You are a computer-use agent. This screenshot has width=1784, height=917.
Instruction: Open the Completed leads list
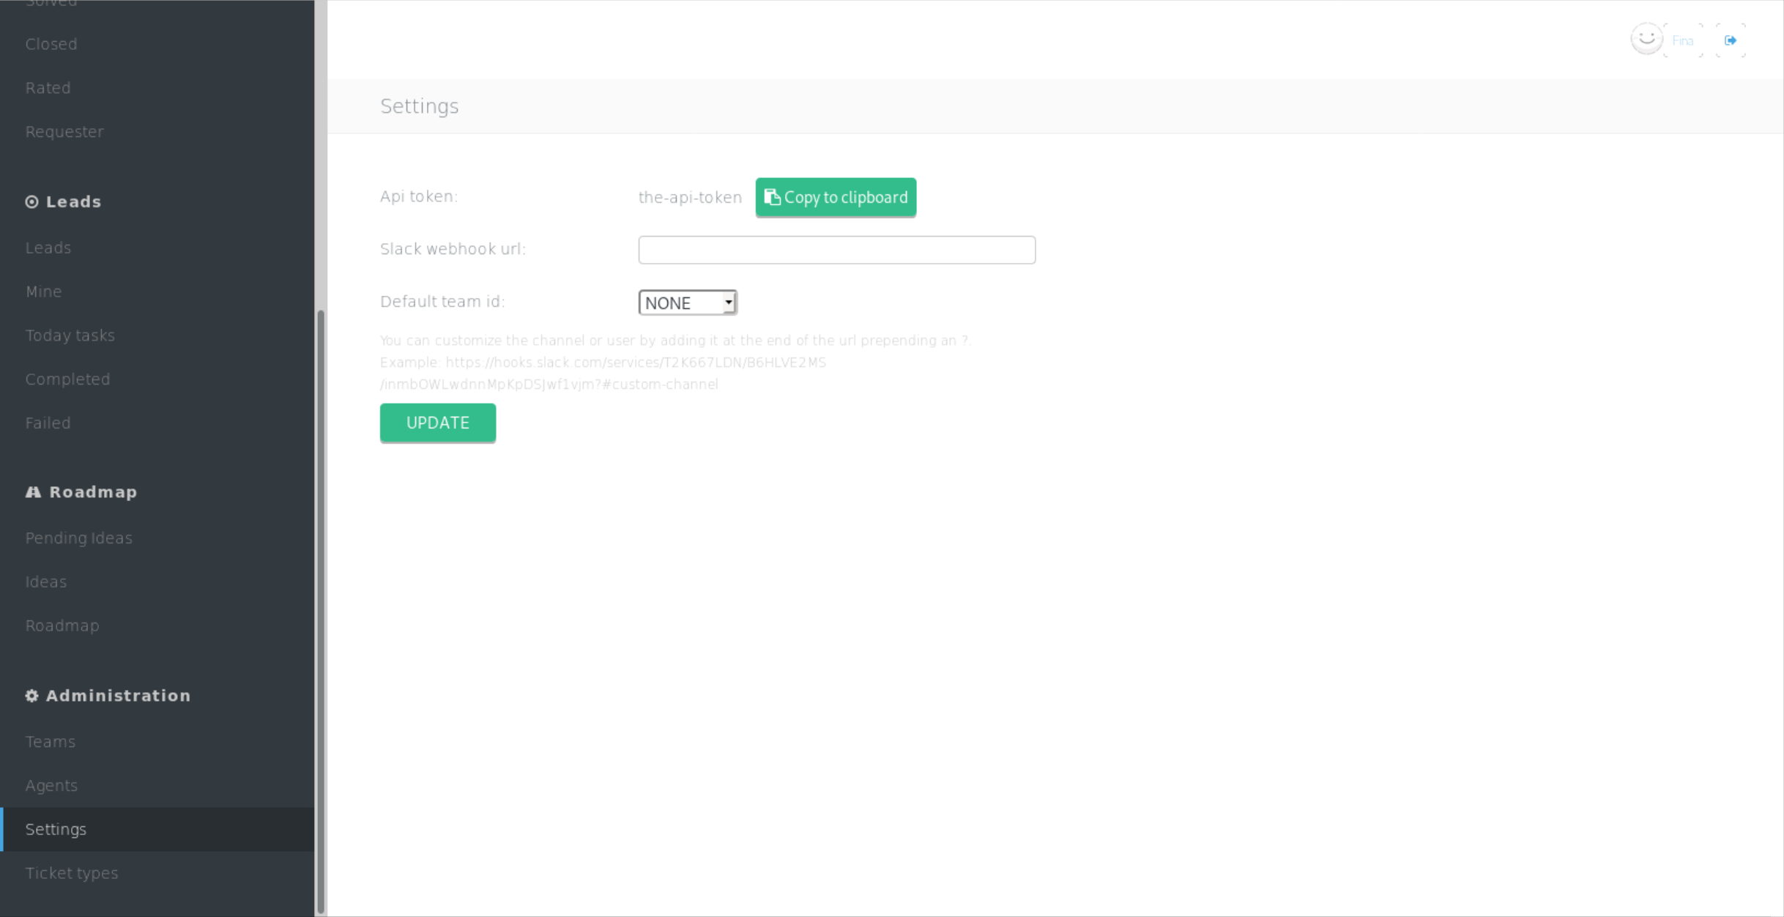(67, 379)
